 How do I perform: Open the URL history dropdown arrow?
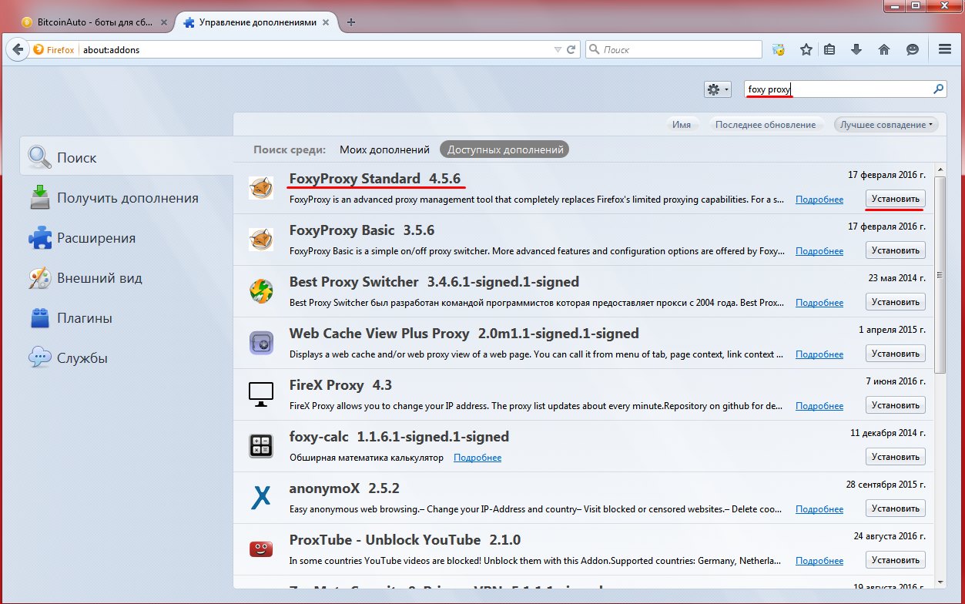(558, 49)
